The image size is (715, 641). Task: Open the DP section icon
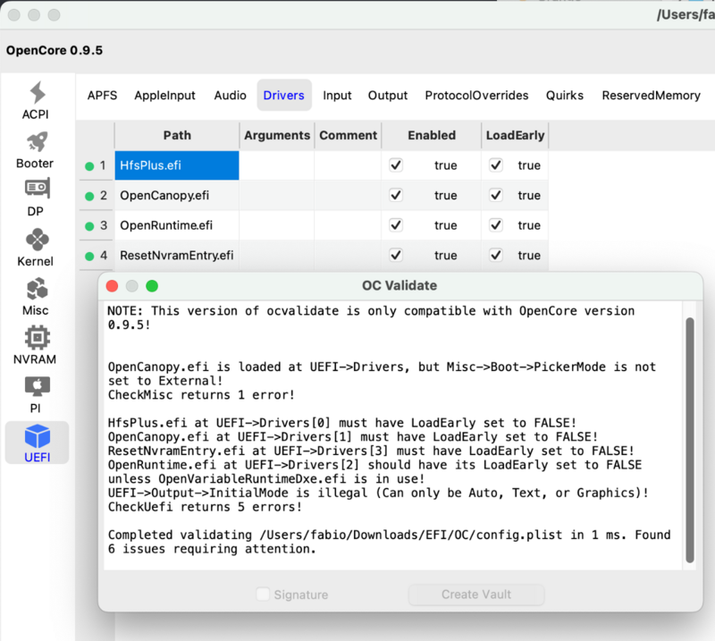[x=37, y=190]
